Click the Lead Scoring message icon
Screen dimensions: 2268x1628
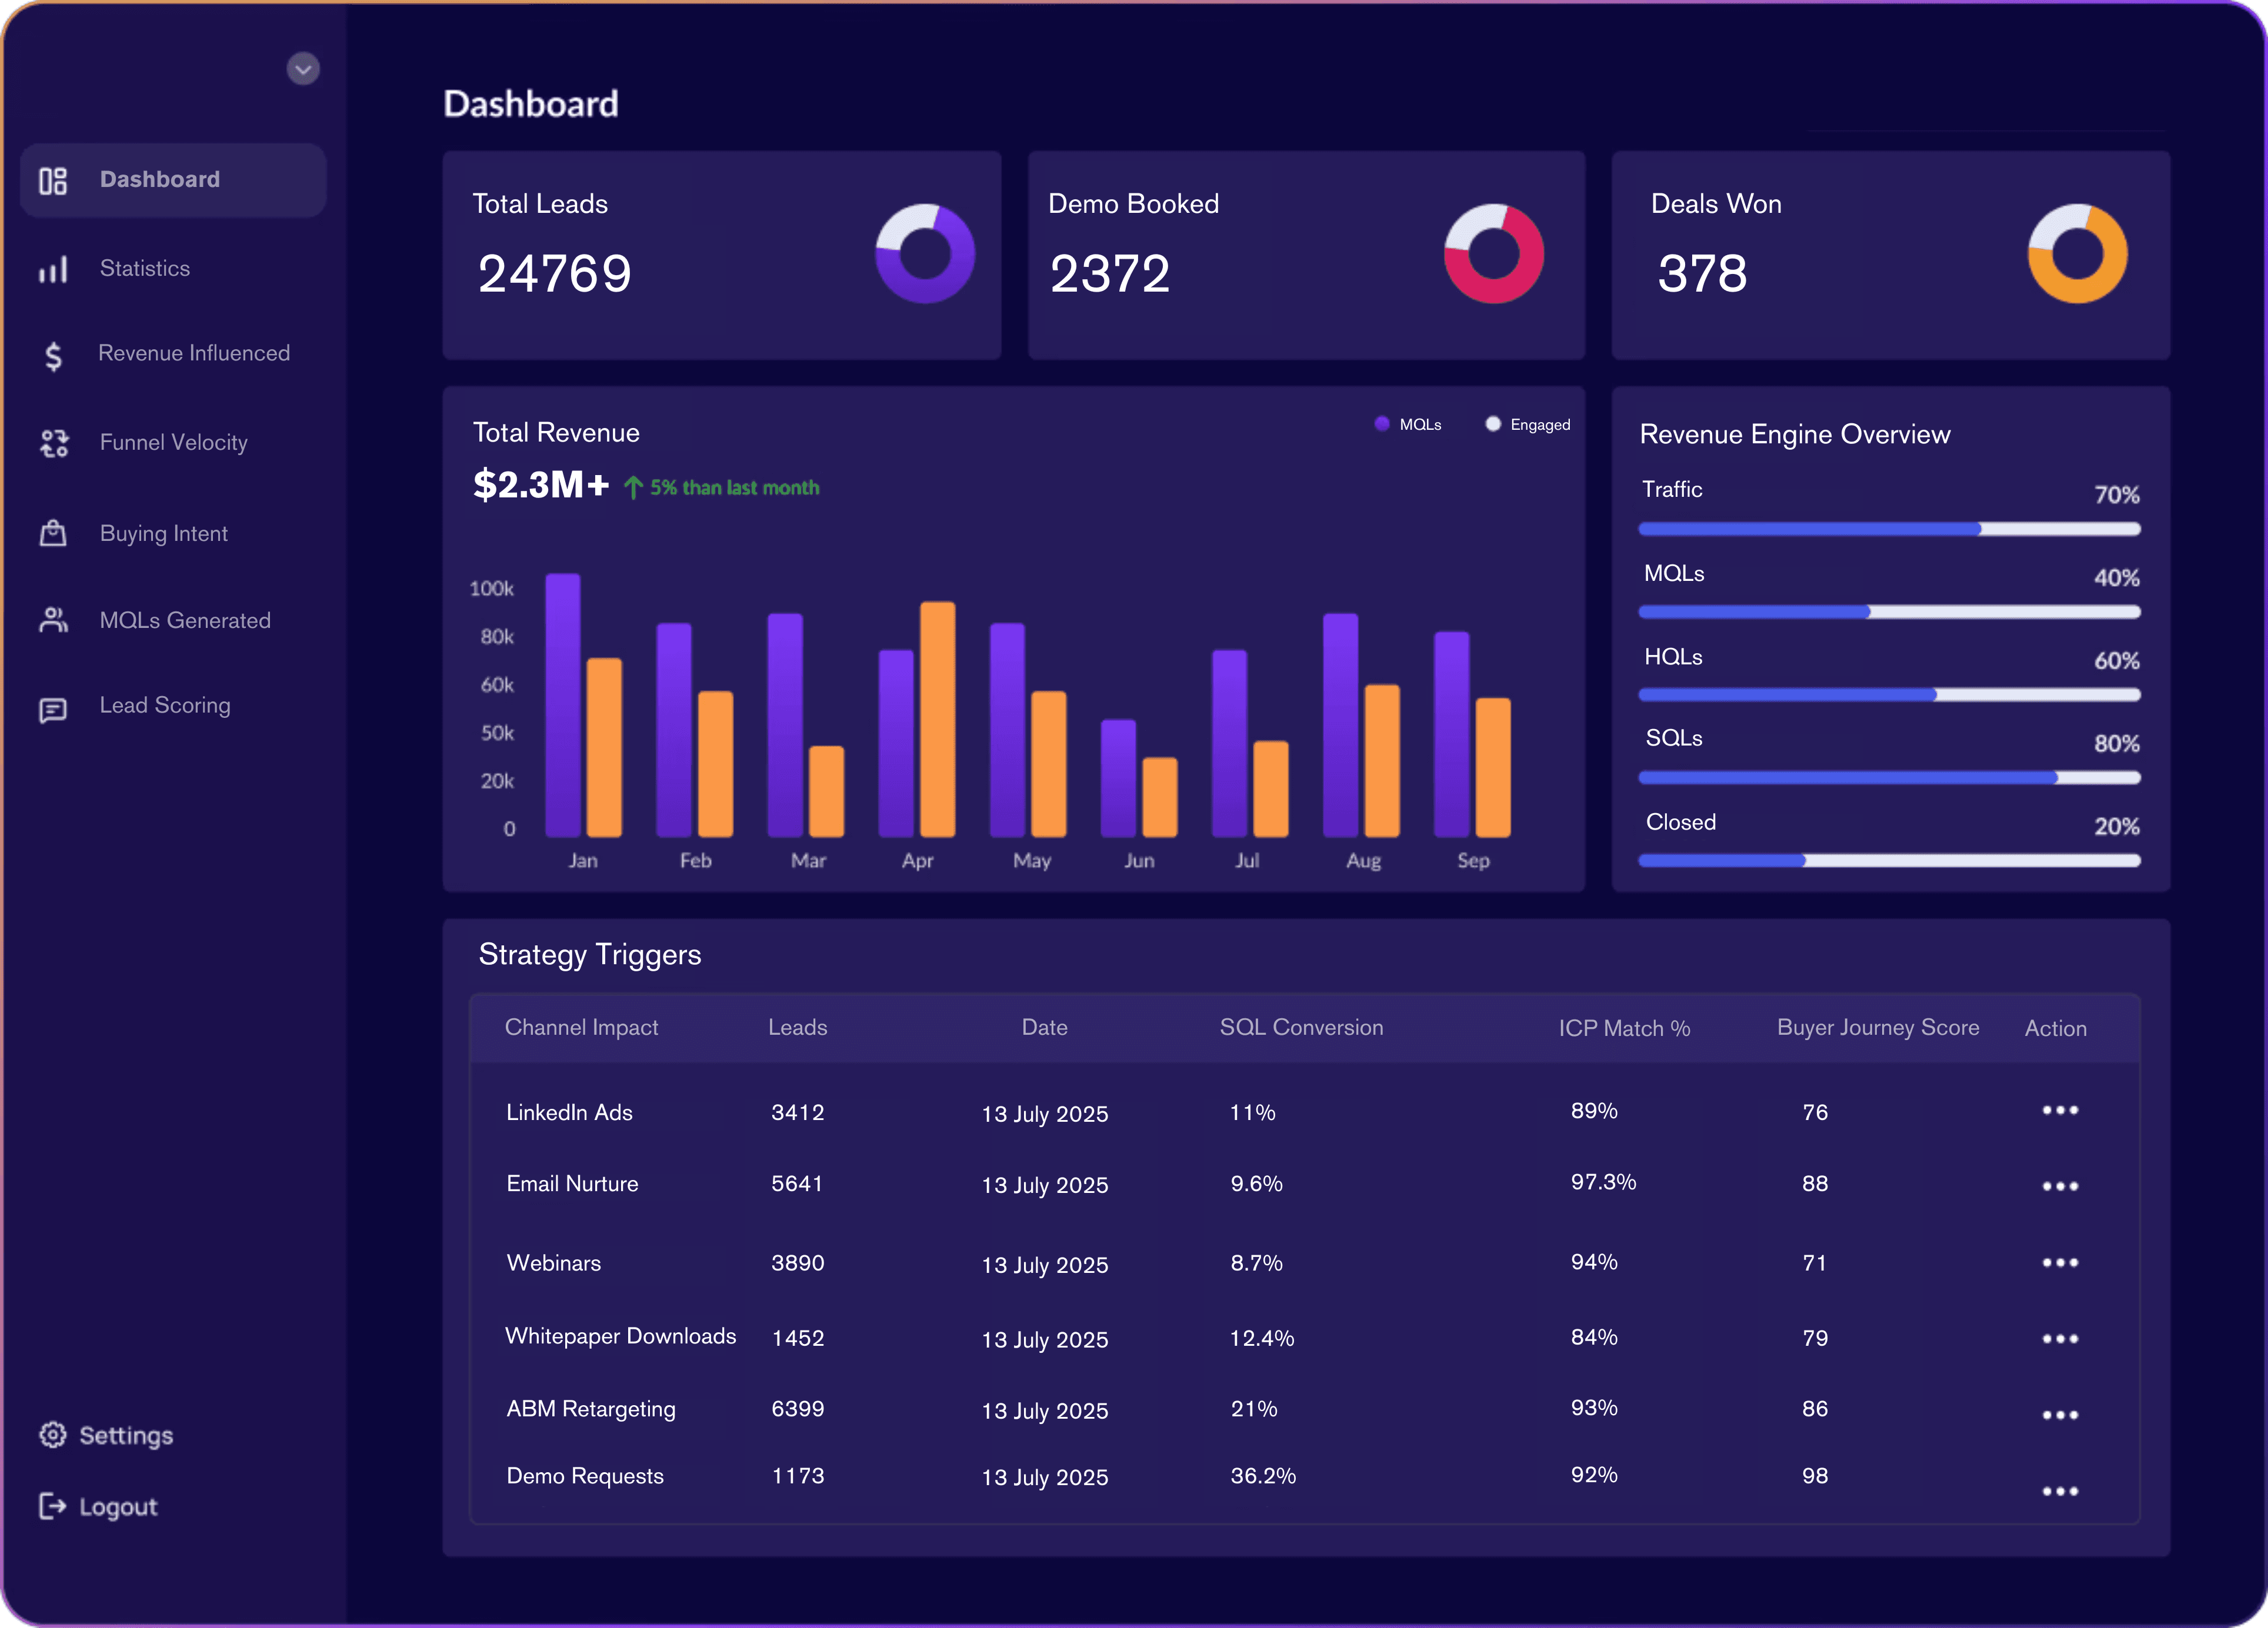(x=53, y=710)
